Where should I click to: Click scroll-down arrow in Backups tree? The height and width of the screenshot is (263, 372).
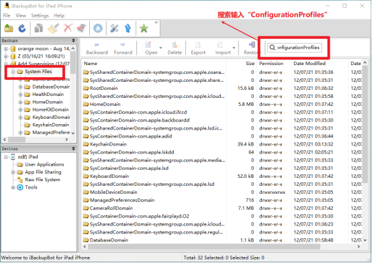(73, 134)
